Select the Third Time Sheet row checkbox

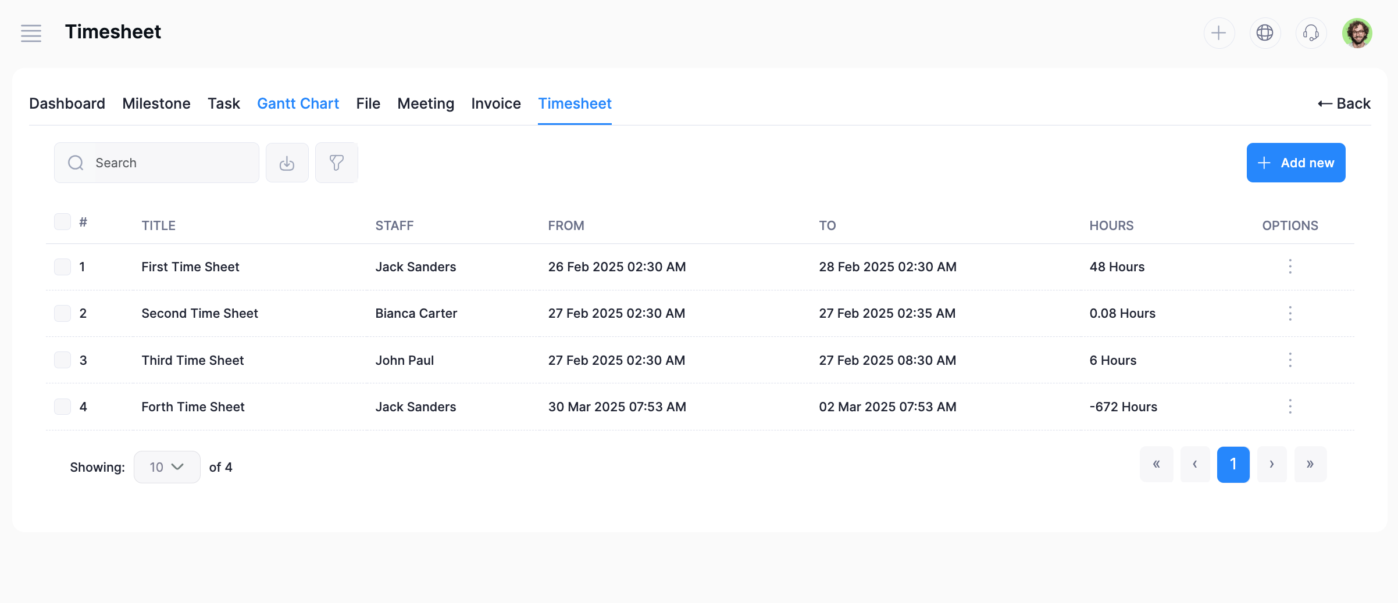point(62,360)
